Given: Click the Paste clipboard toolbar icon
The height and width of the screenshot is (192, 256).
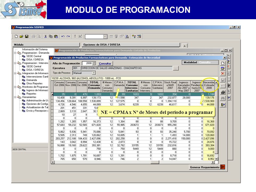Looking at the screenshot, I should click(56, 37).
